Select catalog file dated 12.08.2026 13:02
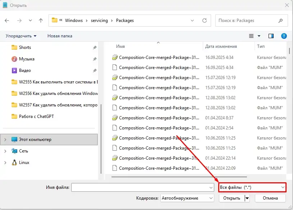This screenshot has height=210, width=293. pyautogui.click(x=199, y=98)
